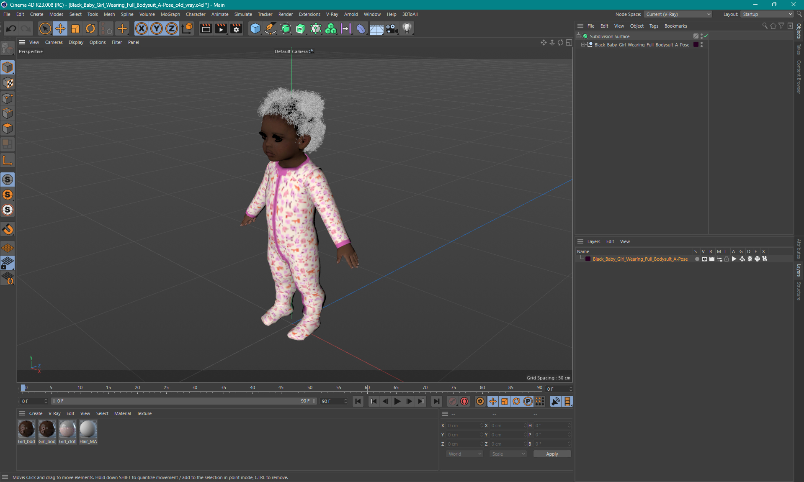Collapse Subdivision Surface tree node
Viewport: 804px width, 482px height.
click(x=579, y=36)
